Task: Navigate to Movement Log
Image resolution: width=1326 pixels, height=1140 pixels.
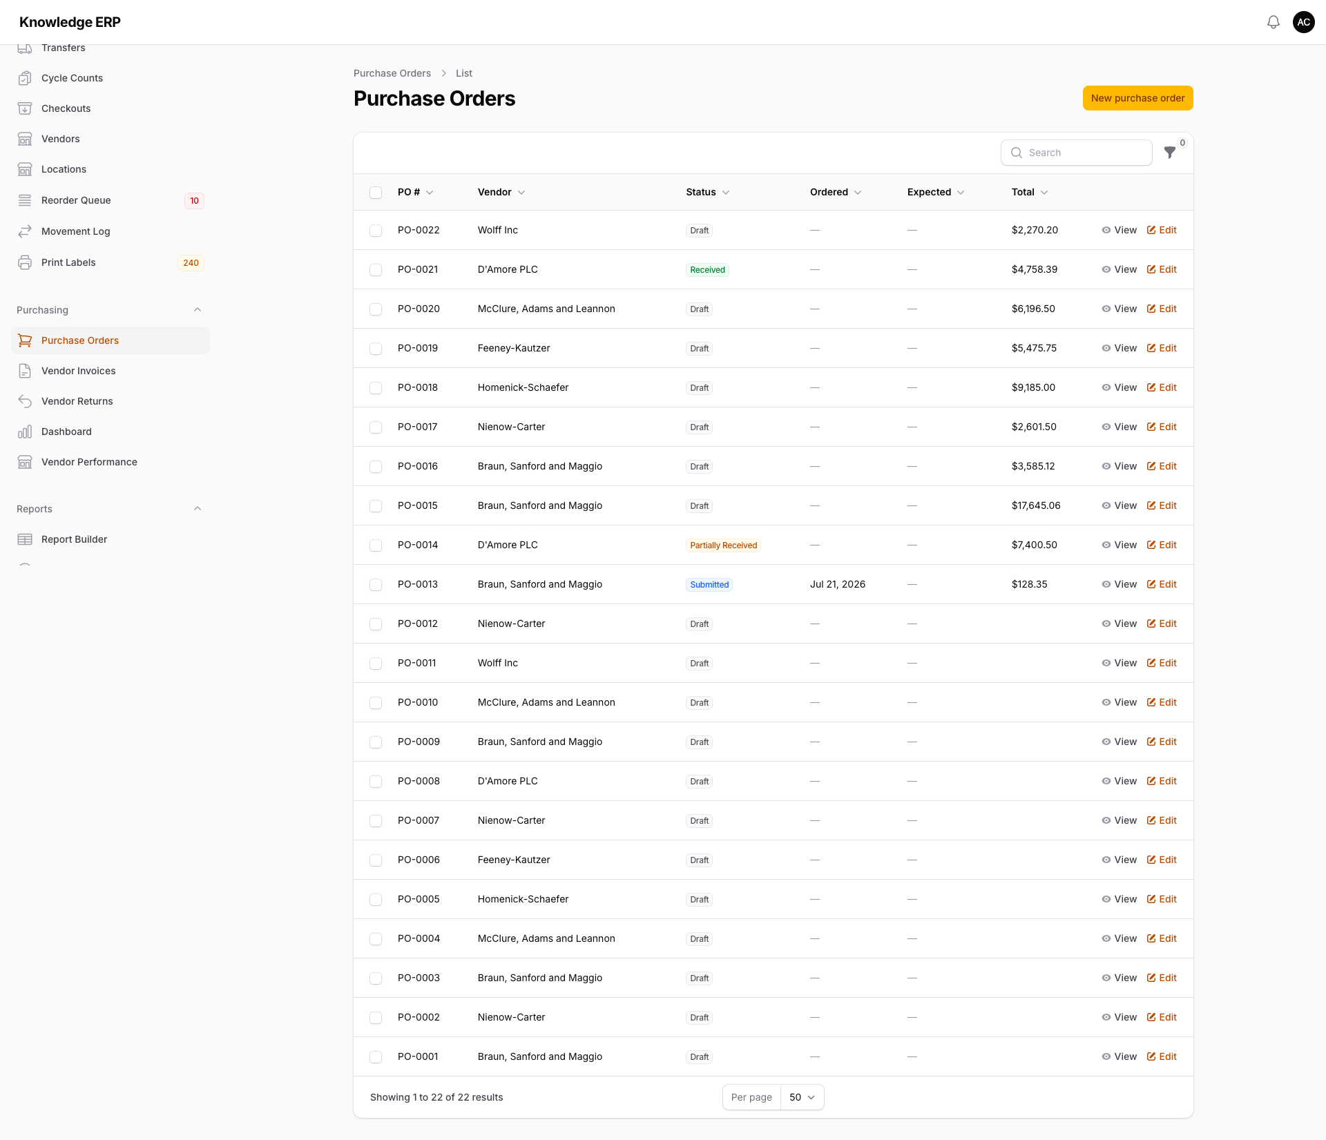Action: click(x=110, y=231)
